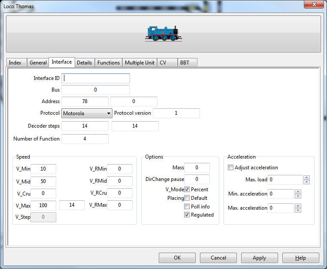Open the Multiple Unit tab
The width and height of the screenshot is (327, 269).
(139, 63)
